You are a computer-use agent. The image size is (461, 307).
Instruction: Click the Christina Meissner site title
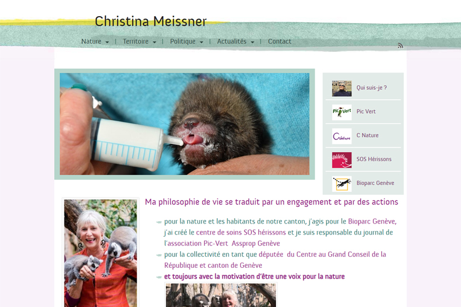pos(150,21)
